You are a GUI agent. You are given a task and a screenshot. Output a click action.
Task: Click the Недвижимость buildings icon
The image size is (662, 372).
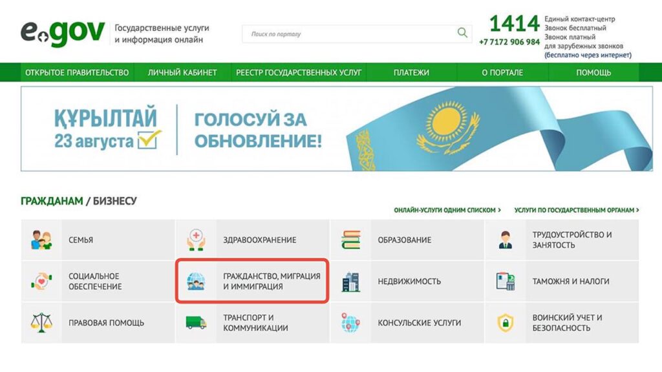(351, 282)
